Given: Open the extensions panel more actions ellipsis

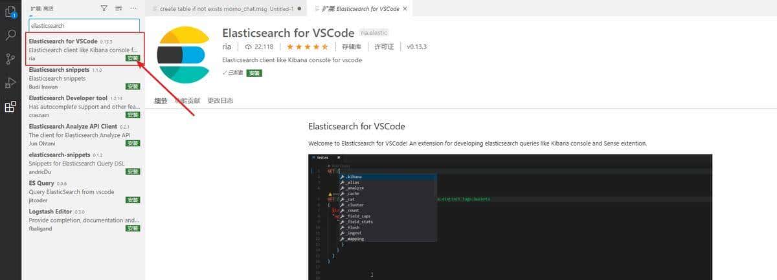Looking at the screenshot, I should 133,8.
